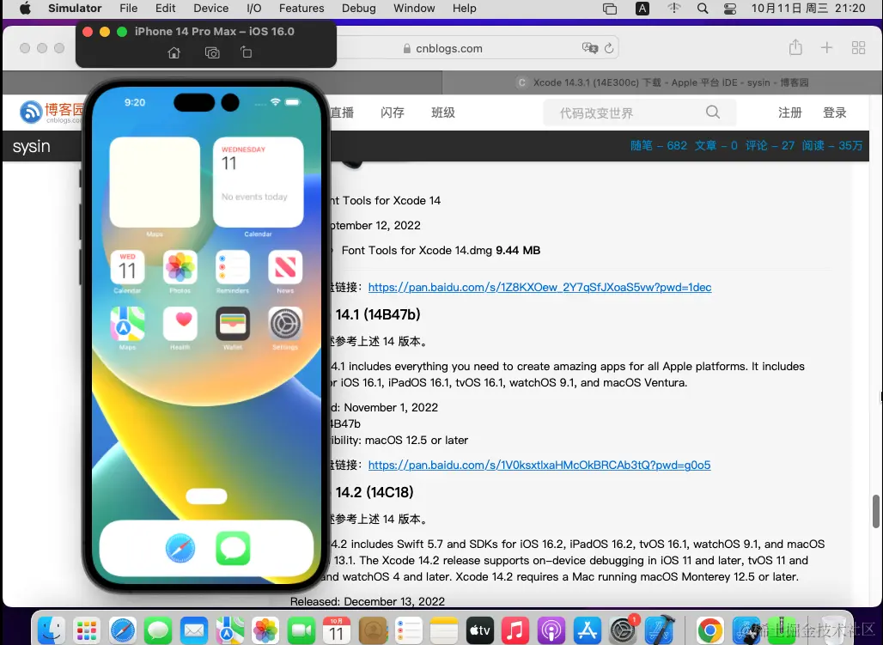Screen dimensions: 883x645
Task: Launch Safari from the iPhone dock
Action: coord(180,548)
